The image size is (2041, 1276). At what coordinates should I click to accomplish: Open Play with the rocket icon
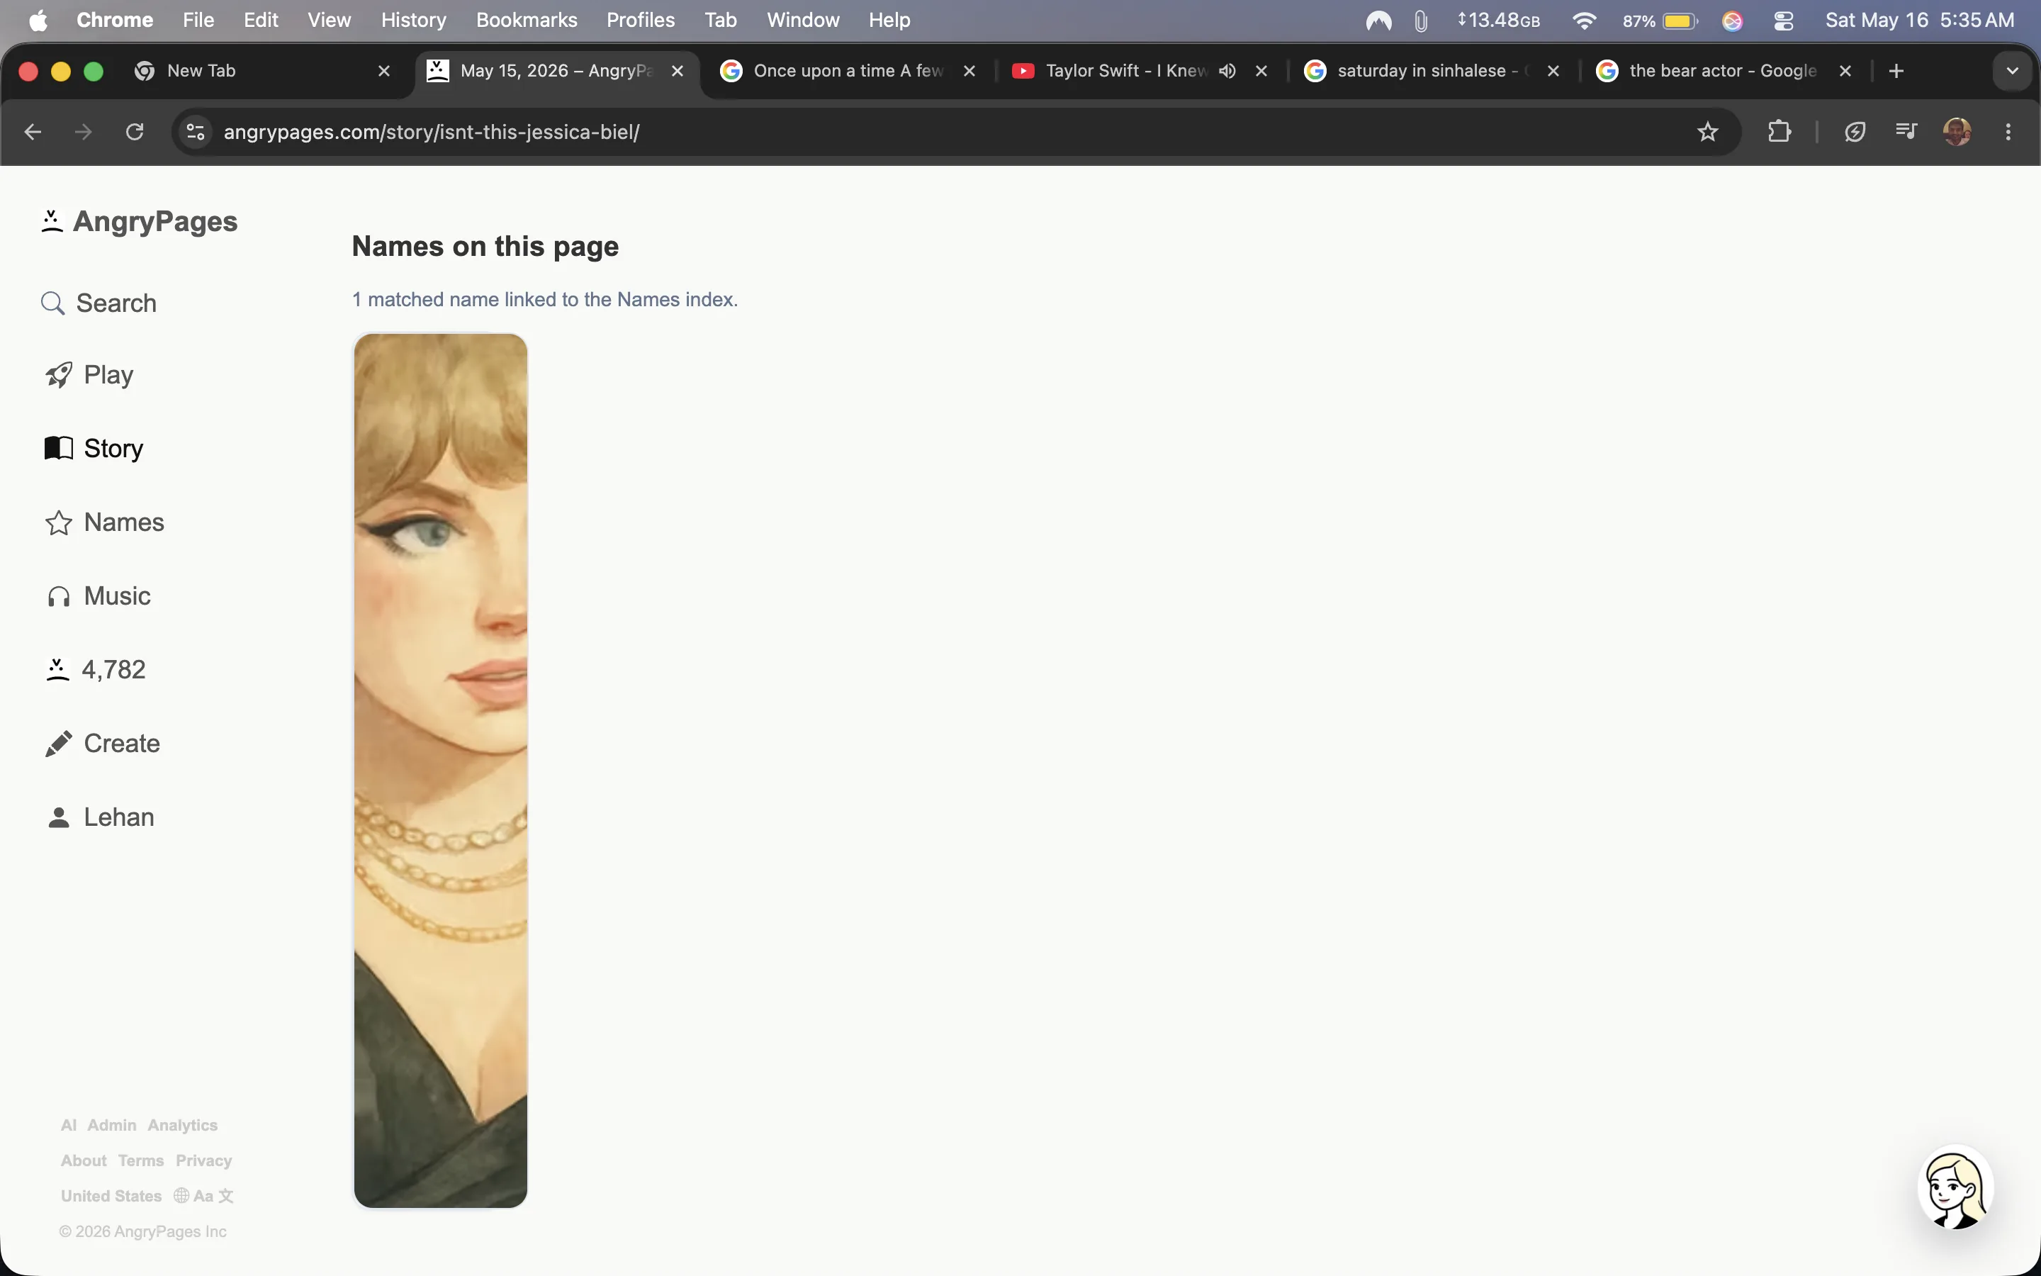click(x=89, y=375)
